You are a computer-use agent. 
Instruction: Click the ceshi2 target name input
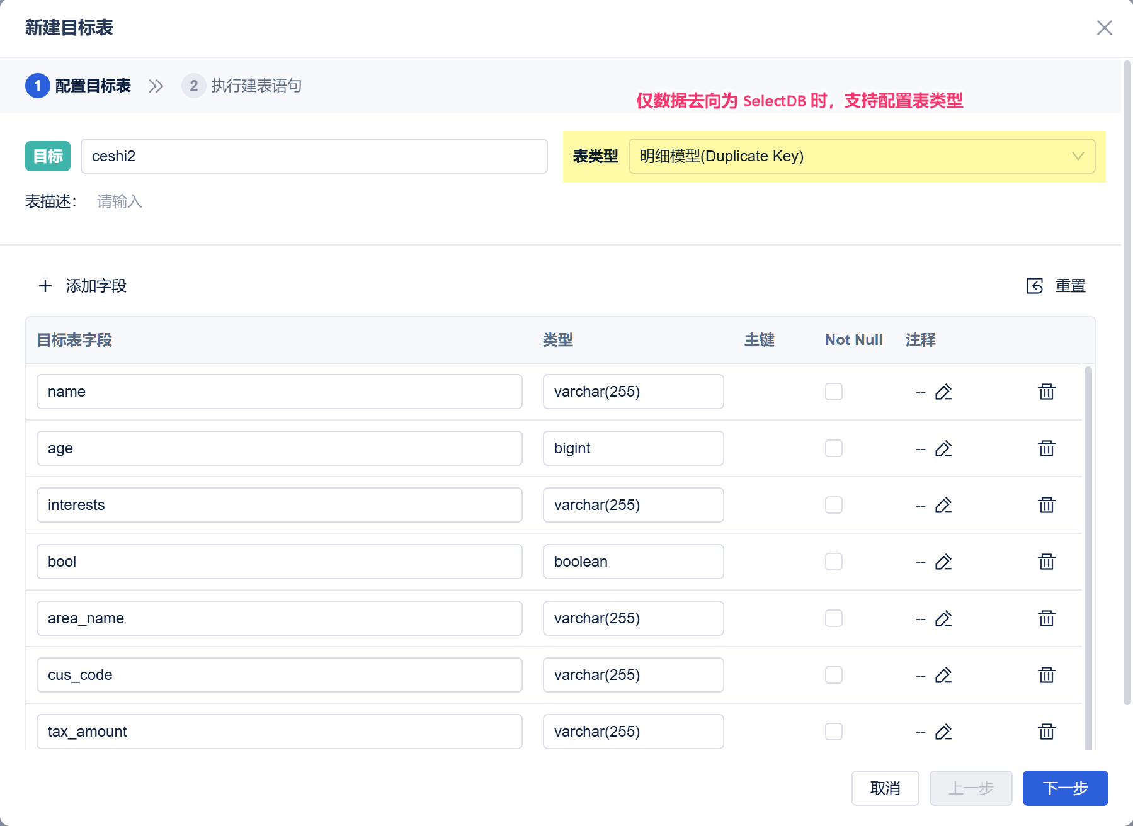pos(314,156)
